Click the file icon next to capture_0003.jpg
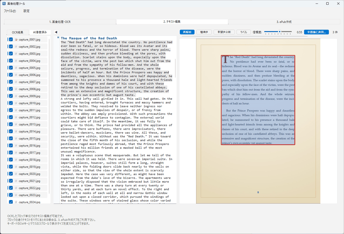The height and width of the screenshot is (234, 344). pos(16,54)
